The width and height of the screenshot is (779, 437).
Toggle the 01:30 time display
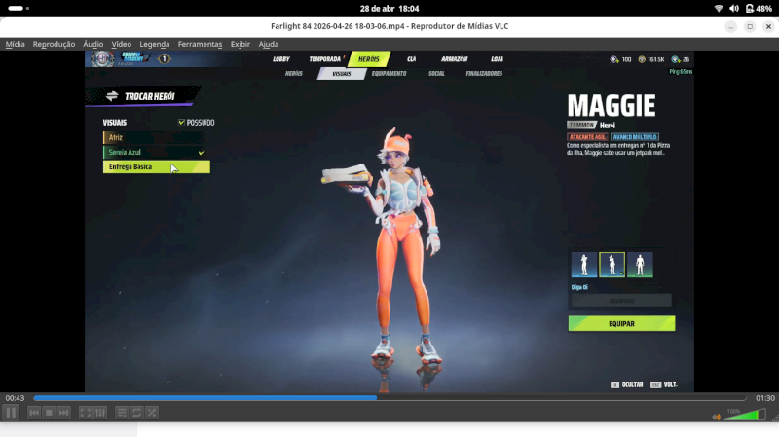(764, 398)
